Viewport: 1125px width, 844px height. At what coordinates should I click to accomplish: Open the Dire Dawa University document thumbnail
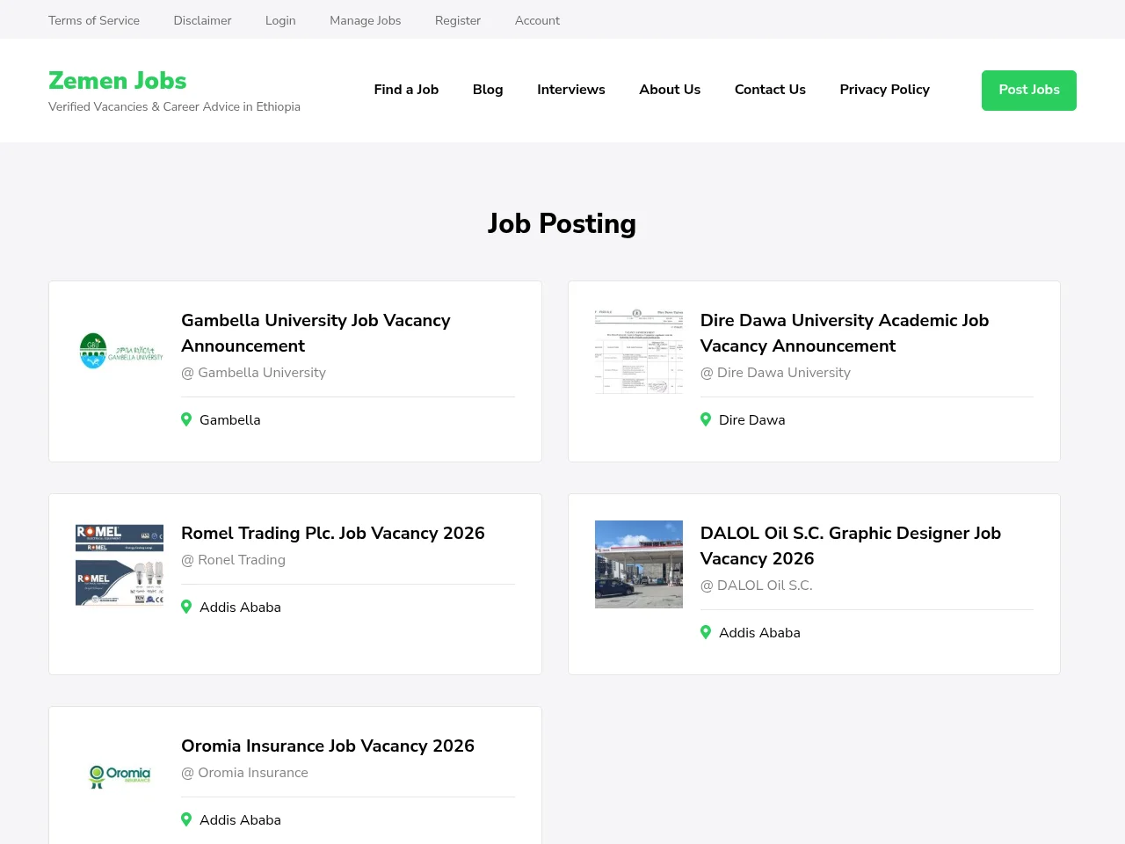point(639,351)
